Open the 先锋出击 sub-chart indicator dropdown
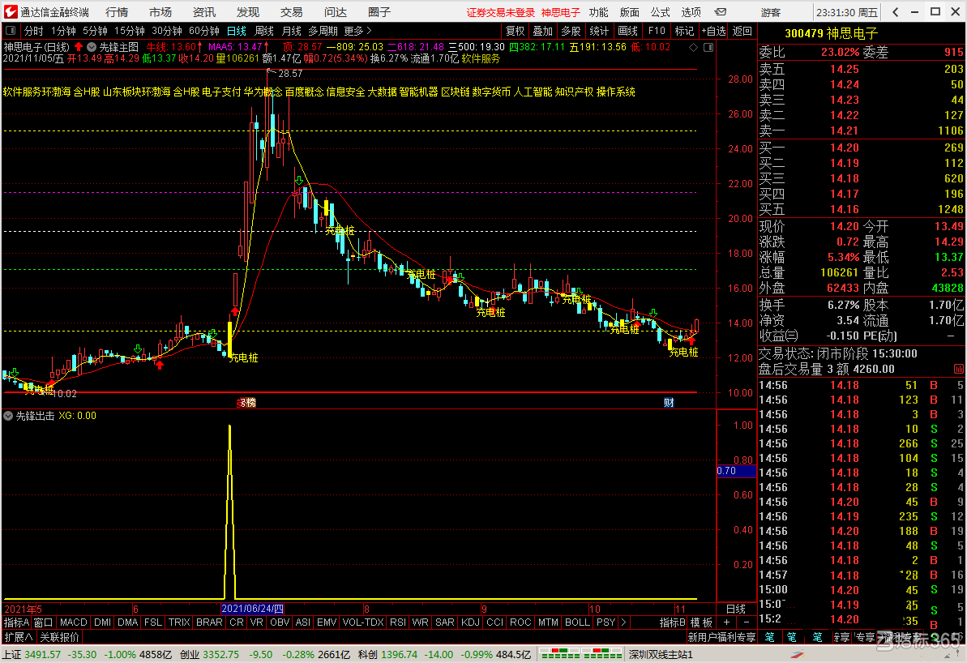This screenshot has width=967, height=663. pos(8,417)
